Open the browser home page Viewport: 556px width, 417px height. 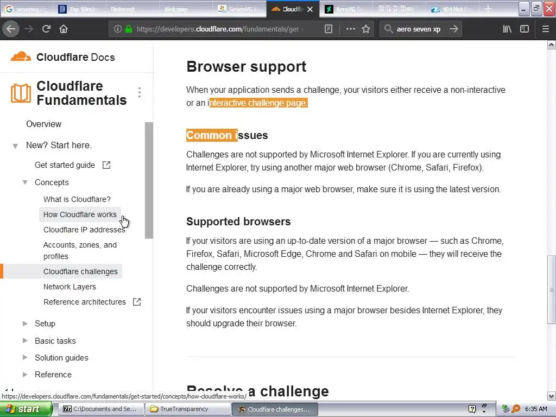[x=64, y=29]
